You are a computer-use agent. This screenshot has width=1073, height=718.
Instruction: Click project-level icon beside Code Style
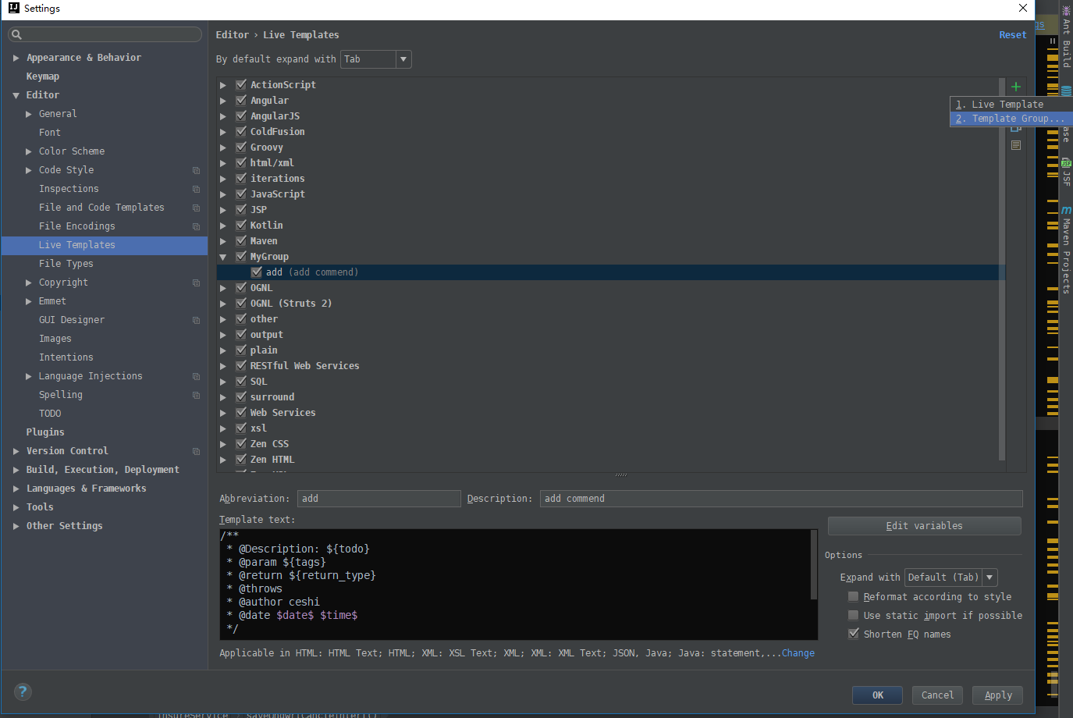point(196,170)
